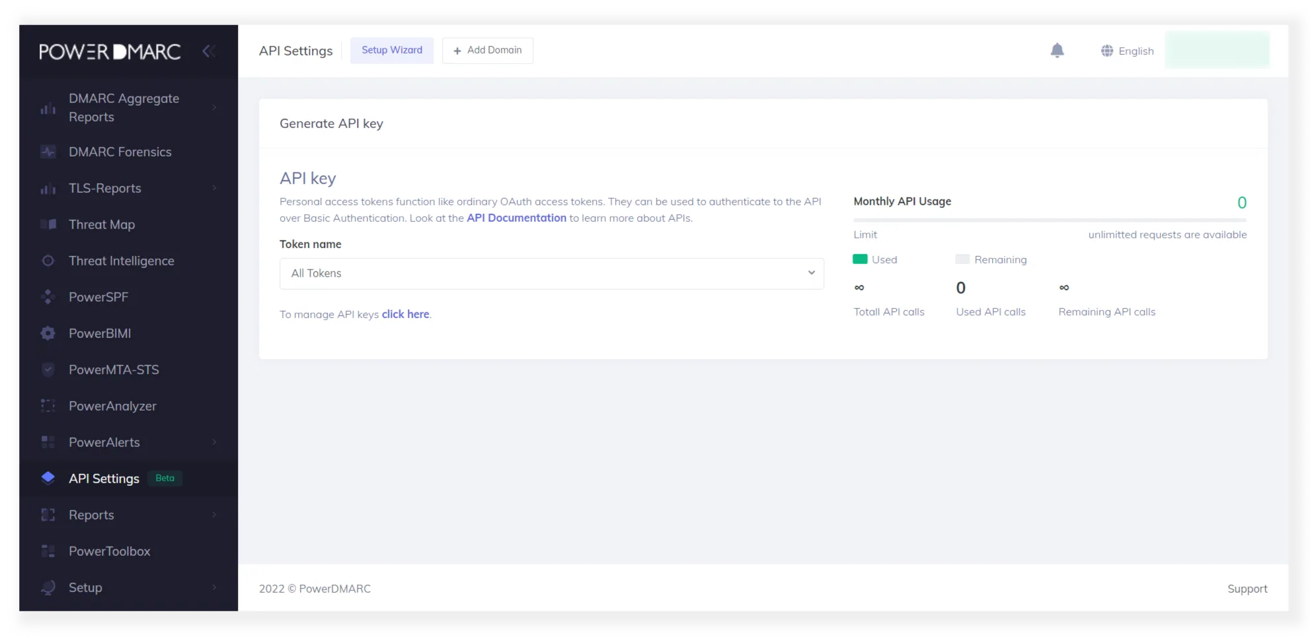
Task: Follow the 'click here' manage keys link
Action: pyautogui.click(x=405, y=314)
